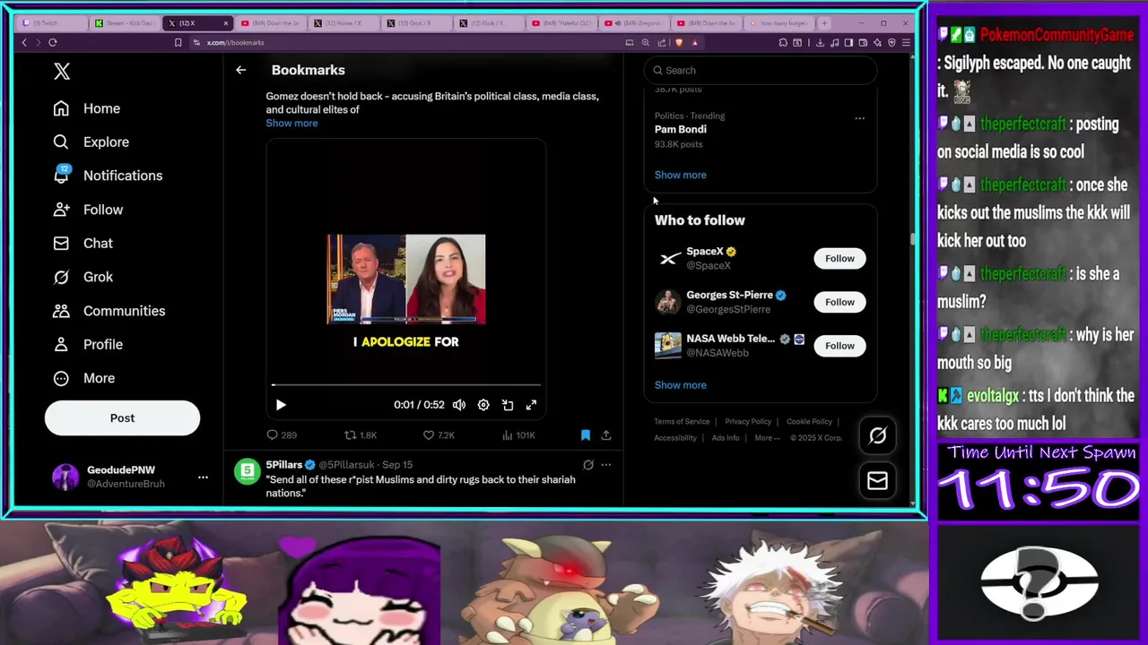Follow Georges St-Pierre
The height and width of the screenshot is (645, 1148).
click(x=839, y=302)
